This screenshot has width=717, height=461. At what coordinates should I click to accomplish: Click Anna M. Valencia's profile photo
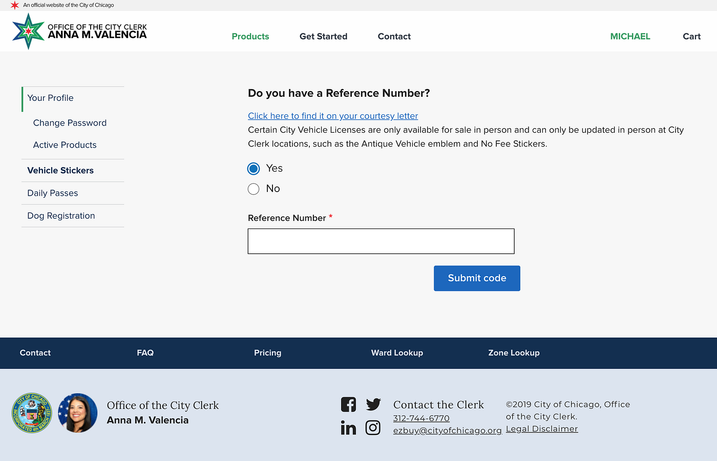pyautogui.click(x=77, y=413)
